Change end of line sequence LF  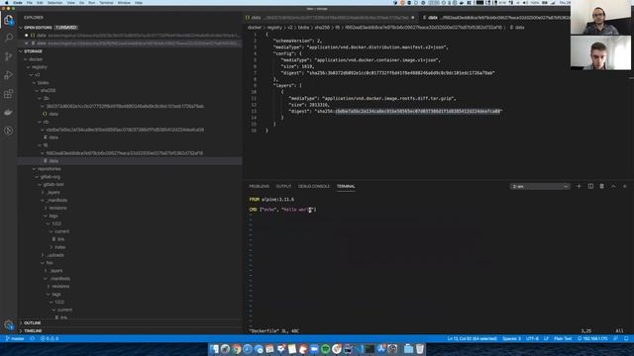[546, 338]
